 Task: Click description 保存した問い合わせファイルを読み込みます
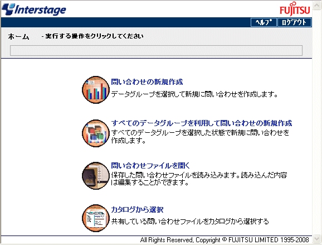[174, 175]
